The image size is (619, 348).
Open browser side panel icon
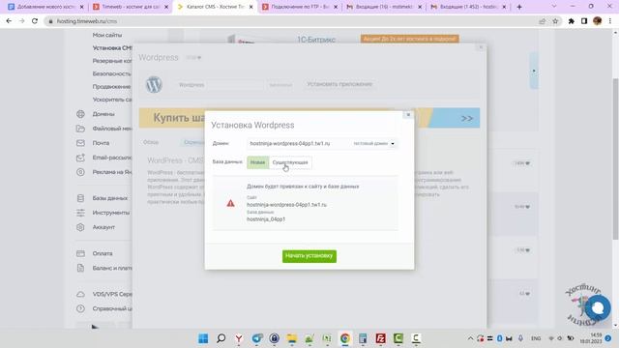pyautogui.click(x=584, y=21)
